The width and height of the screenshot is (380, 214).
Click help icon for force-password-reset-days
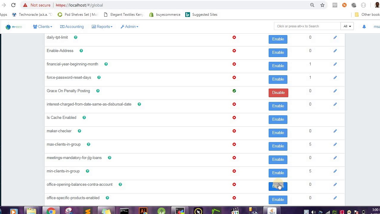[x=99, y=78]
